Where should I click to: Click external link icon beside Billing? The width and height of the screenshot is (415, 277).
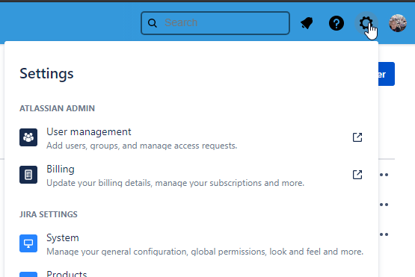point(357,175)
